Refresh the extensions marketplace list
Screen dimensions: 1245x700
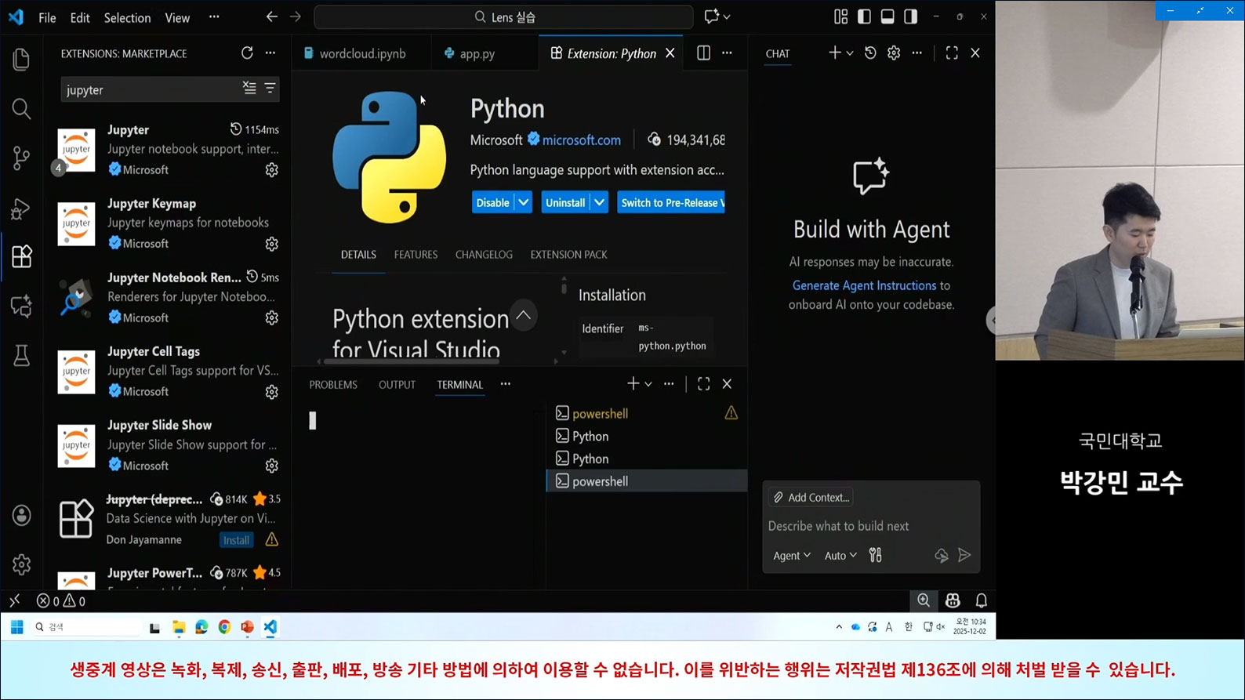point(247,53)
